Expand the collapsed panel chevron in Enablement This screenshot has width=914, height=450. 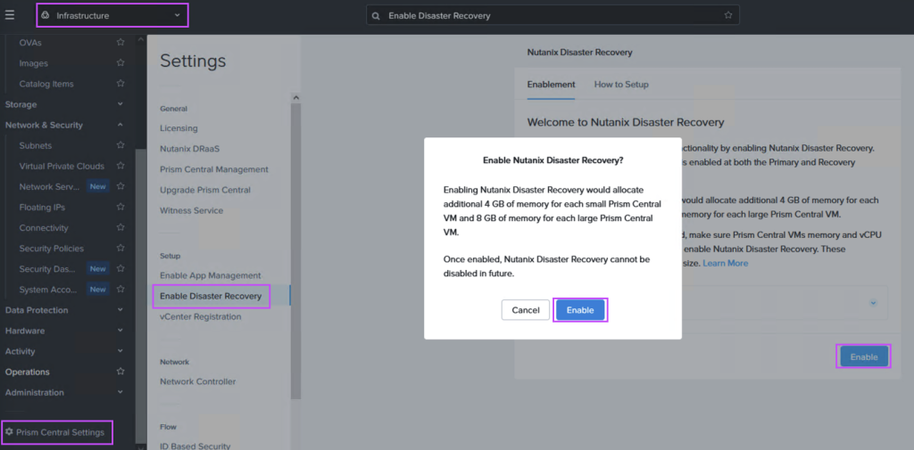(873, 303)
